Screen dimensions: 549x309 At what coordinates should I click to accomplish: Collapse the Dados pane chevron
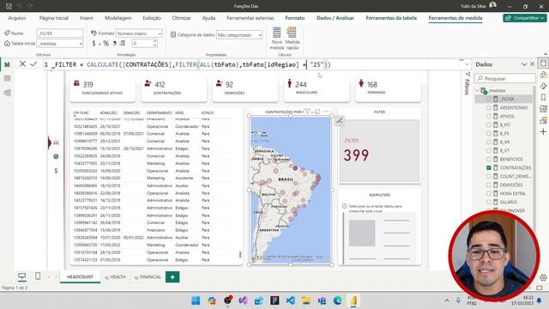click(524, 64)
